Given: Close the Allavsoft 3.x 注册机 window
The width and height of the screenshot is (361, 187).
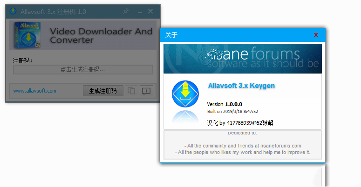Looking at the screenshot, I should [150, 11].
